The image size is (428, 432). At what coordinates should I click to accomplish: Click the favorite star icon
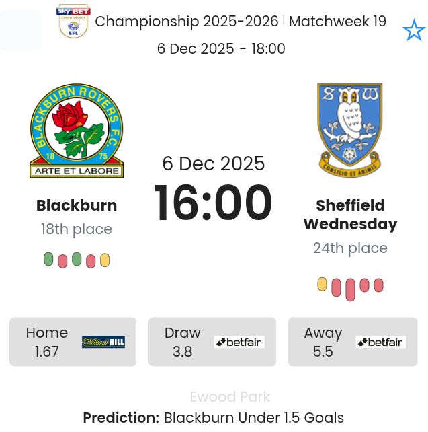tap(414, 30)
